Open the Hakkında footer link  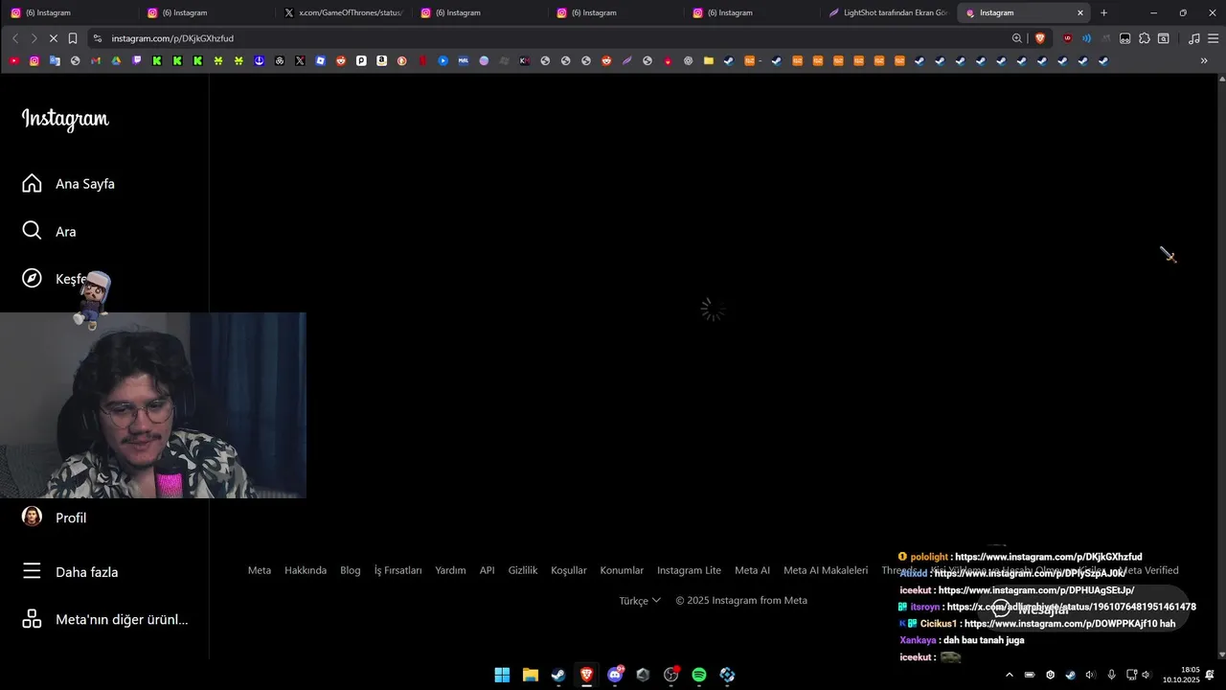306,570
